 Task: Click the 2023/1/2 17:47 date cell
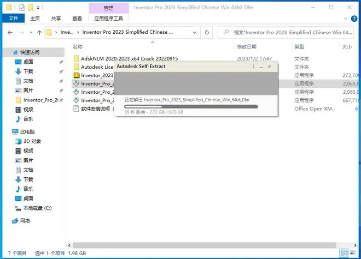click(x=254, y=58)
